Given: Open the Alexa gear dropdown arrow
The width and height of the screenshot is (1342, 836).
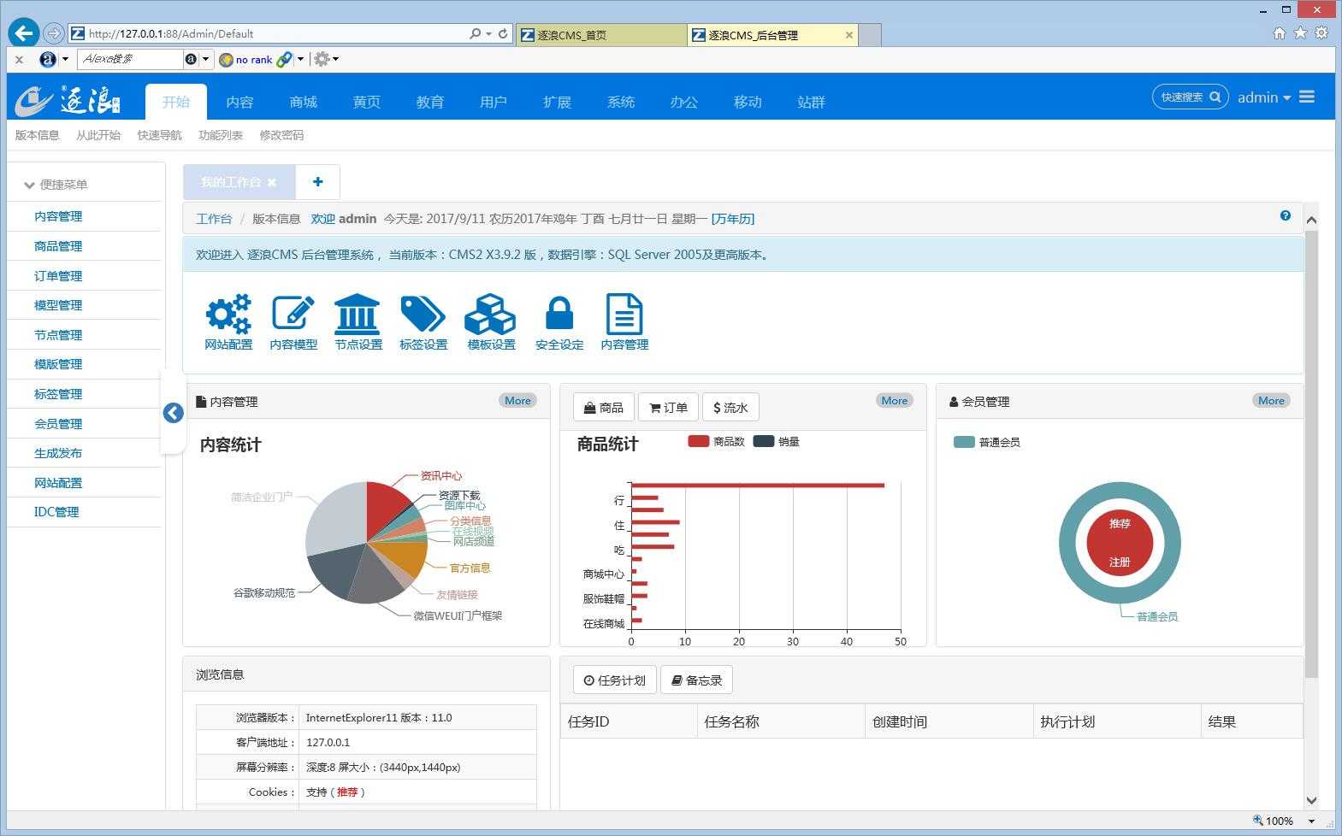Looking at the screenshot, I should 335,59.
